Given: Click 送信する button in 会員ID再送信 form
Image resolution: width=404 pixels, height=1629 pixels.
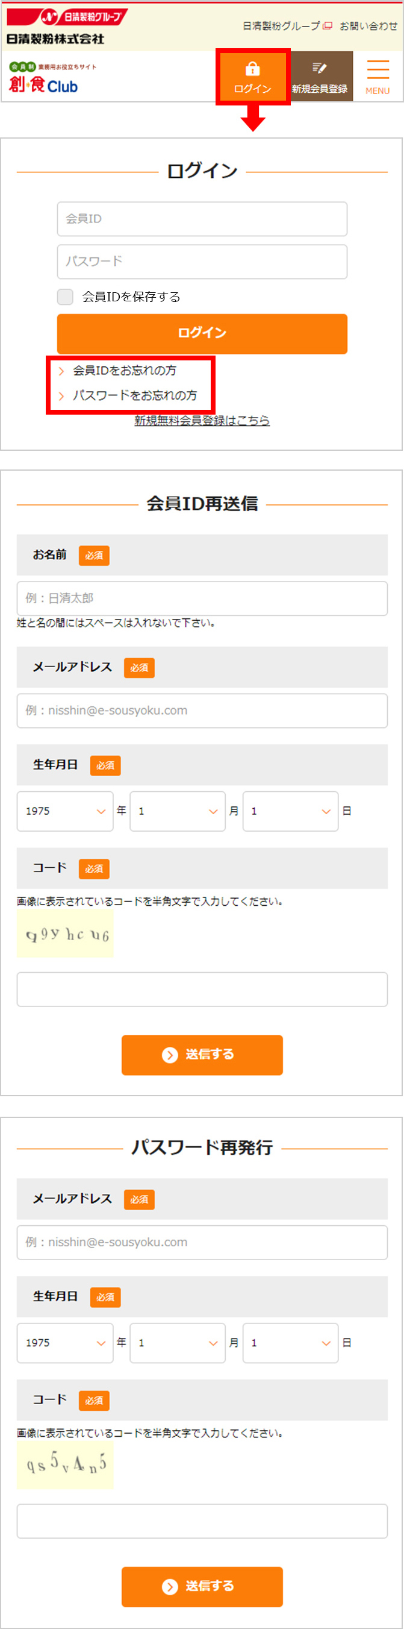Looking at the screenshot, I should coord(202,1055).
